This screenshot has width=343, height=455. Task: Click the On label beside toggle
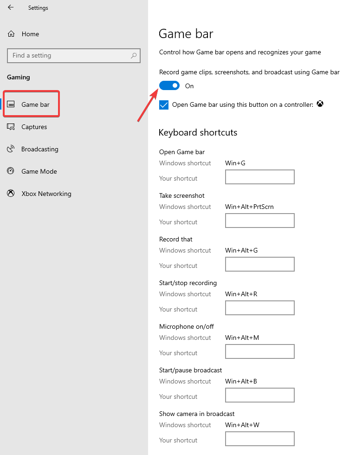[x=189, y=86]
